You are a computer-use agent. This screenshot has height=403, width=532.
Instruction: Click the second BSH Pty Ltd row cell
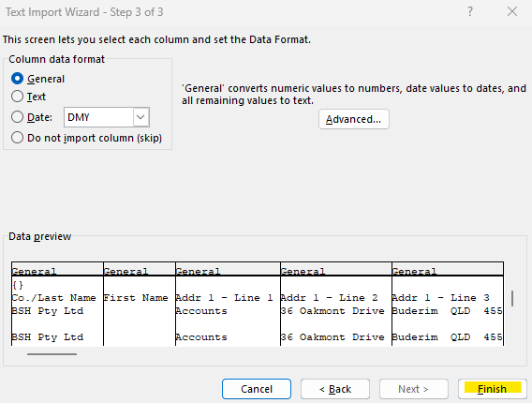pyautogui.click(x=48, y=337)
